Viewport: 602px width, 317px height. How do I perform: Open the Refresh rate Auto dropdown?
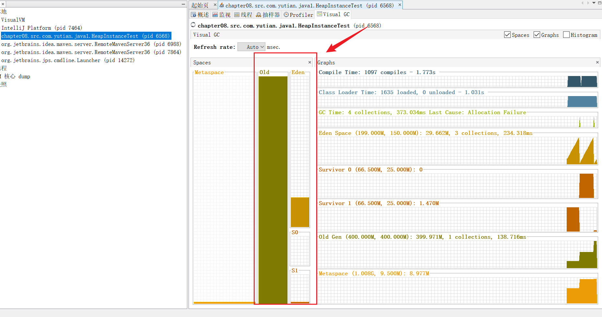click(x=251, y=47)
